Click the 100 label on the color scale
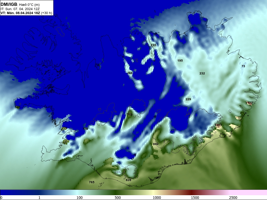Viewport: 267px width, 200px height. tap(80, 198)
